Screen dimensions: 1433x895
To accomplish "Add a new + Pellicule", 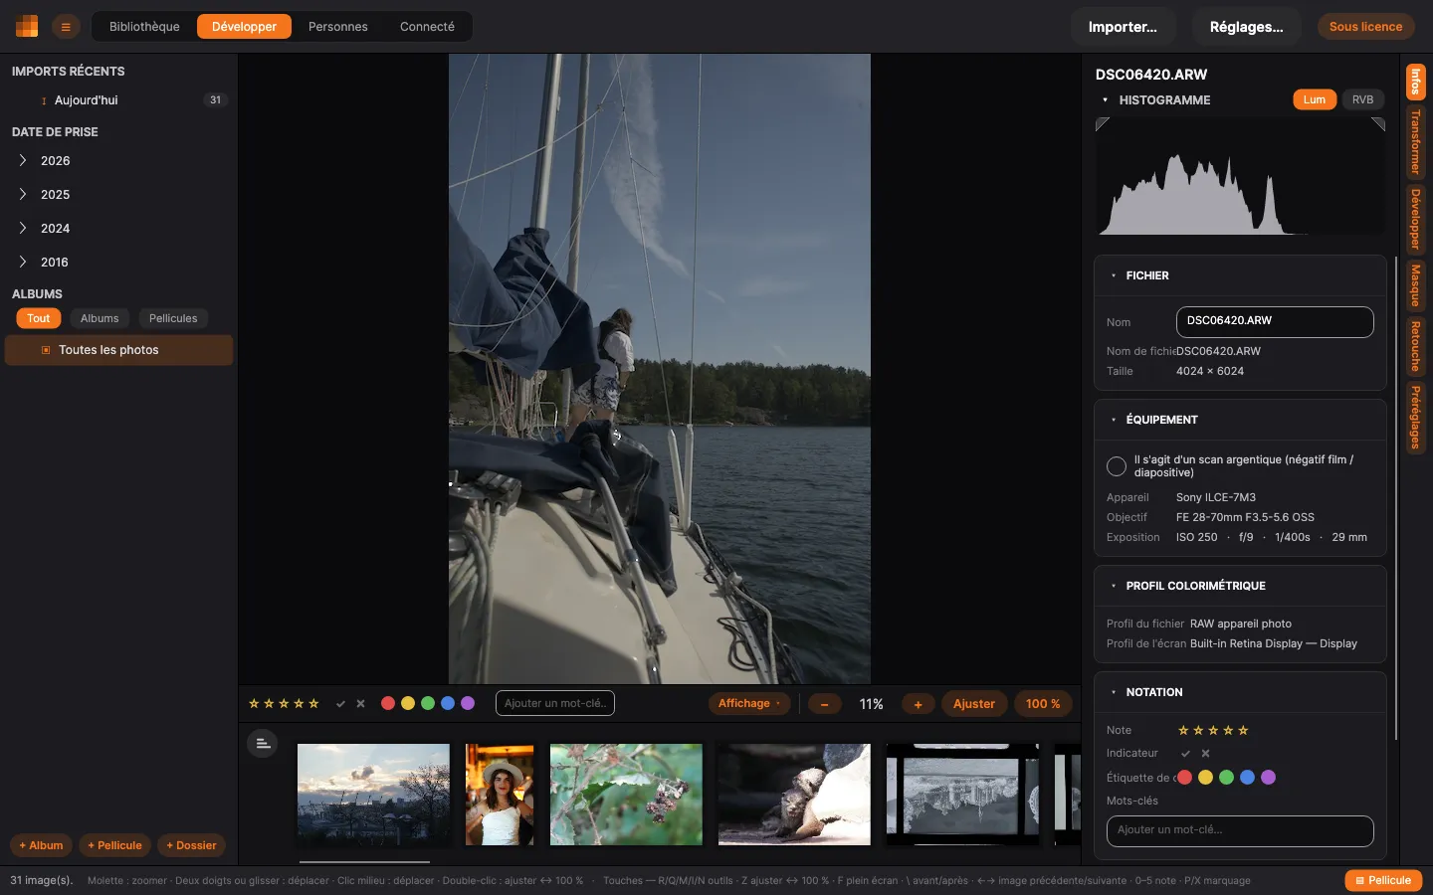I will click(x=114, y=845).
